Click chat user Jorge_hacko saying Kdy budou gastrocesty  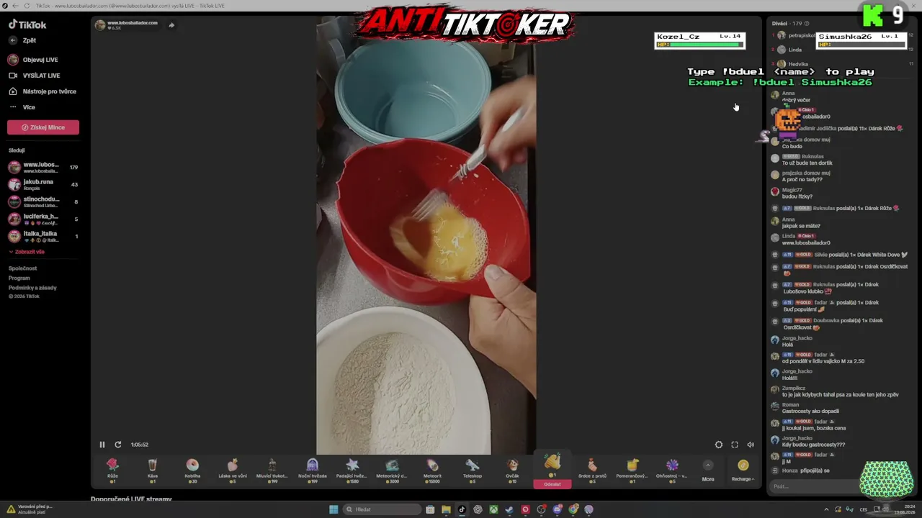(797, 438)
